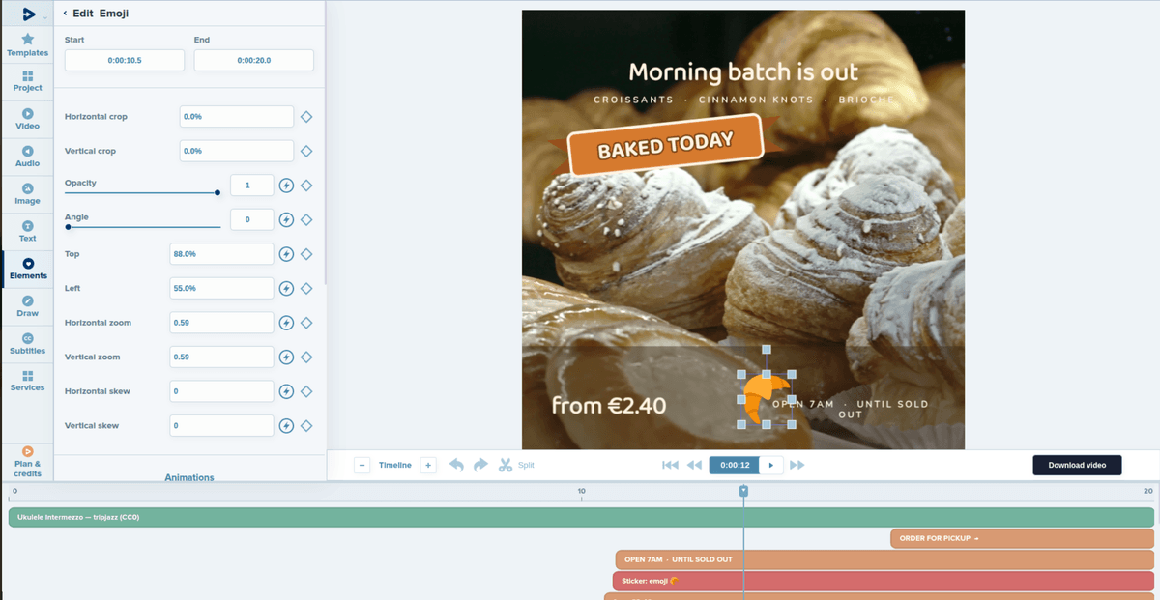Open Angle animation lightning option
1160x600 pixels.
(286, 220)
